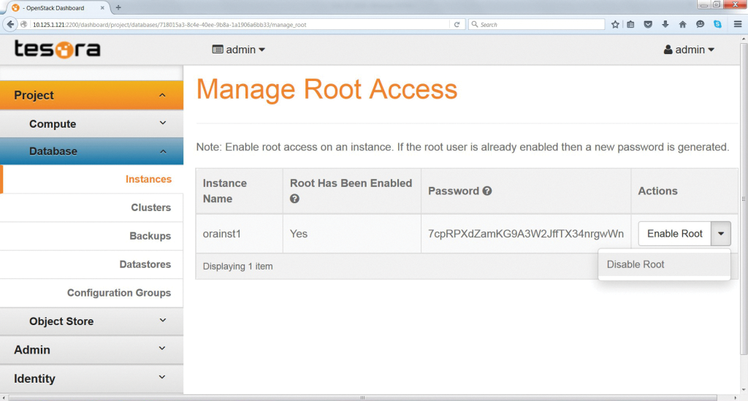Click the help icon beside Password
Viewport: 748px width, 401px height.
click(x=487, y=191)
